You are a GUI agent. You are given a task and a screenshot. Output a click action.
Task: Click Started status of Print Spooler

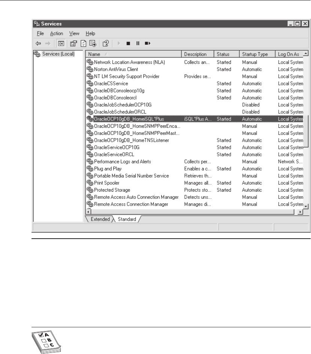224,183
